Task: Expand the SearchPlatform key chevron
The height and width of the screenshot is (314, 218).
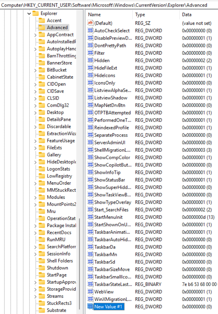Action: point(35,247)
